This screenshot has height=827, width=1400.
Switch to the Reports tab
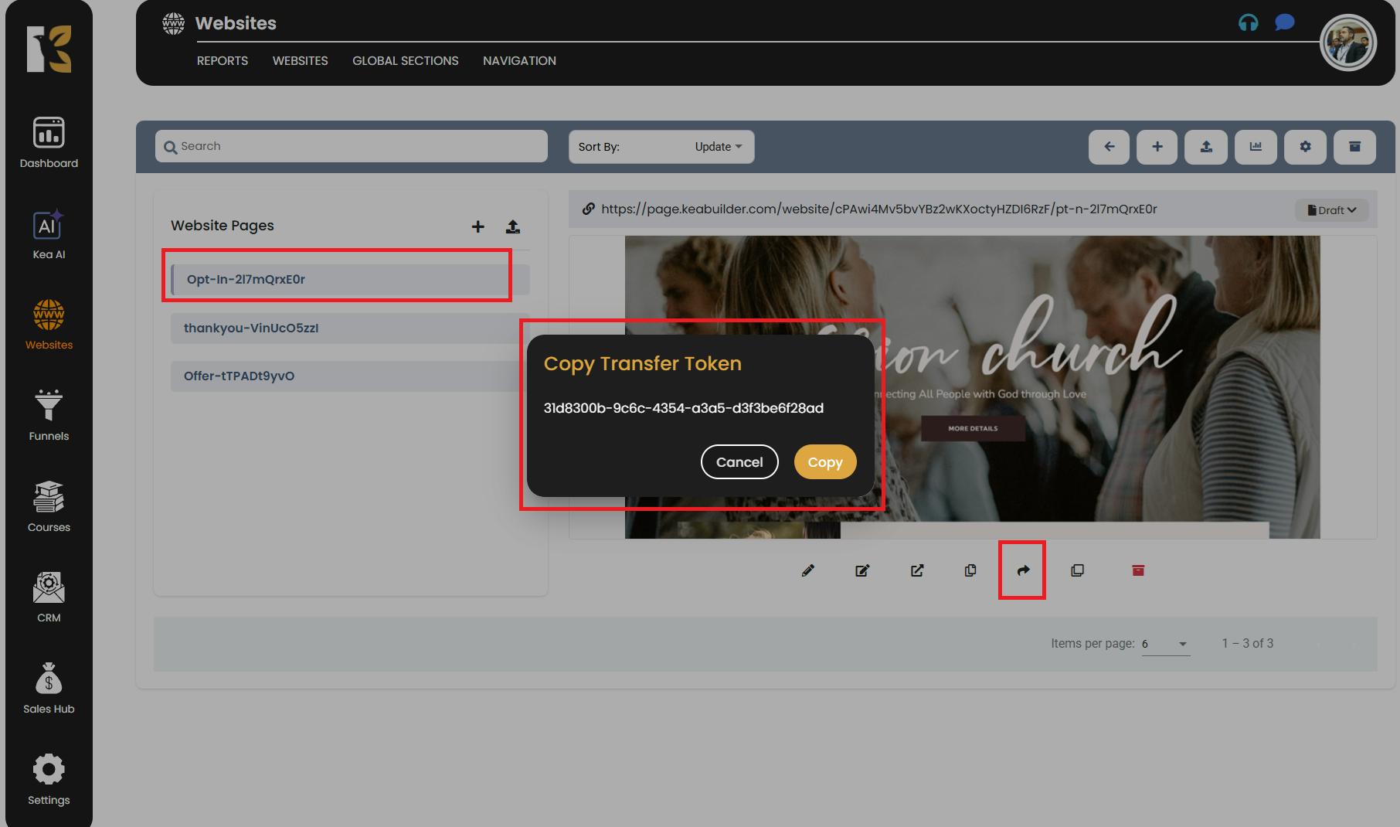222,61
